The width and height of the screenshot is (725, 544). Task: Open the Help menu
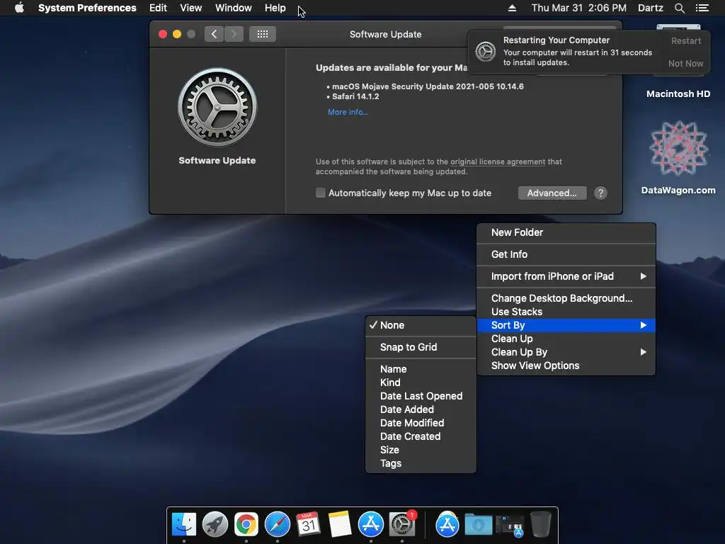[x=275, y=8]
